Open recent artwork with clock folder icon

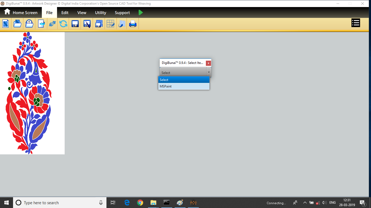click(x=29, y=24)
